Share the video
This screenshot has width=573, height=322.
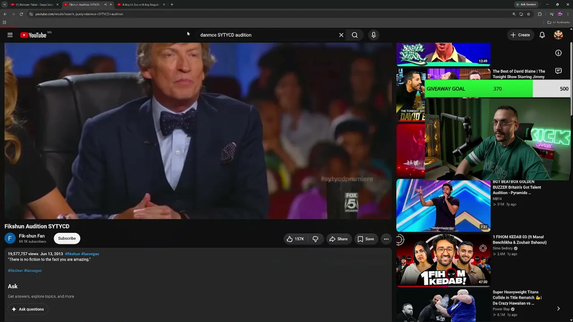pyautogui.click(x=338, y=239)
